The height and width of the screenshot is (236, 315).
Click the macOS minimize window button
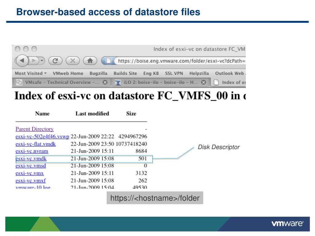26,49
